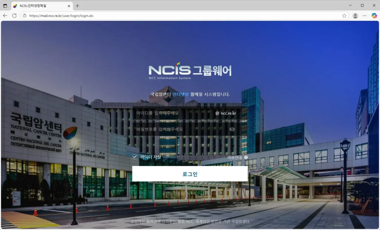The image size is (380, 230).
Task: Open the browser settings menu with three dots
Action: 364,16
